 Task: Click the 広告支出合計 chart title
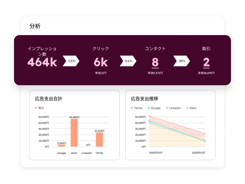49,99
